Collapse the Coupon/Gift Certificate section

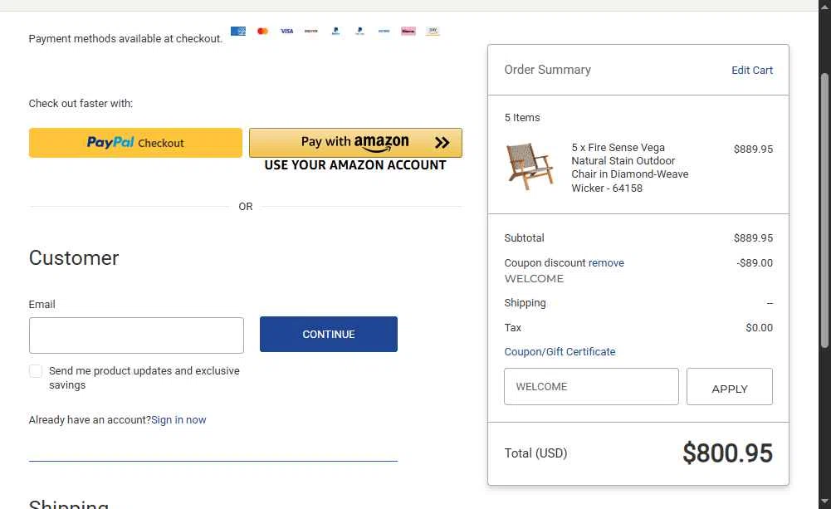pyautogui.click(x=560, y=351)
